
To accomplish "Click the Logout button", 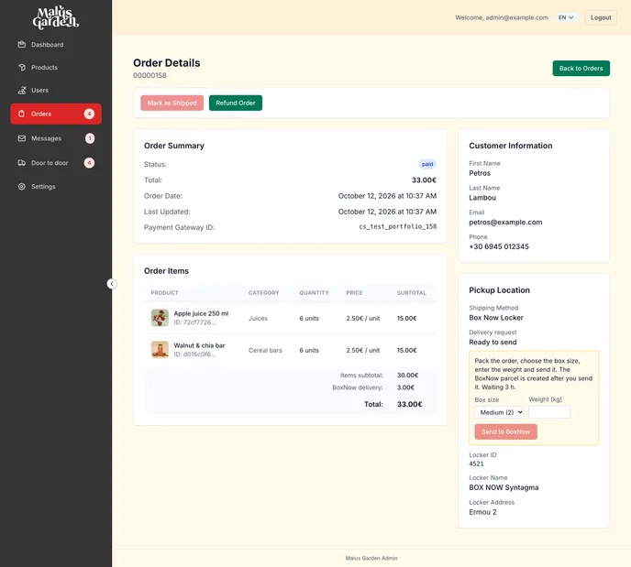I will point(601,17).
